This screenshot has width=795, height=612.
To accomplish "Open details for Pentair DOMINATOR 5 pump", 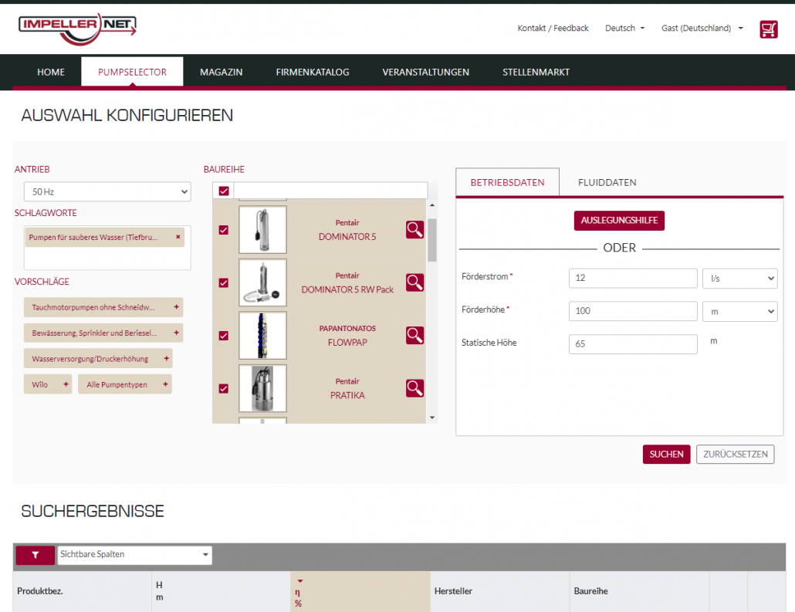I will (414, 229).
